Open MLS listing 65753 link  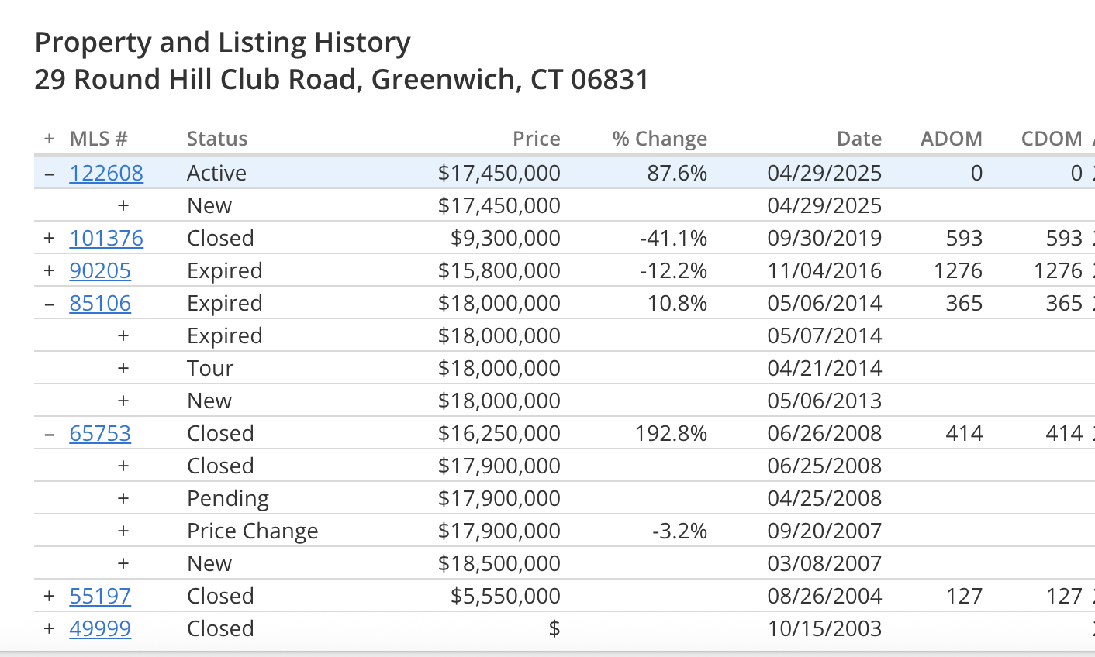pos(100,433)
